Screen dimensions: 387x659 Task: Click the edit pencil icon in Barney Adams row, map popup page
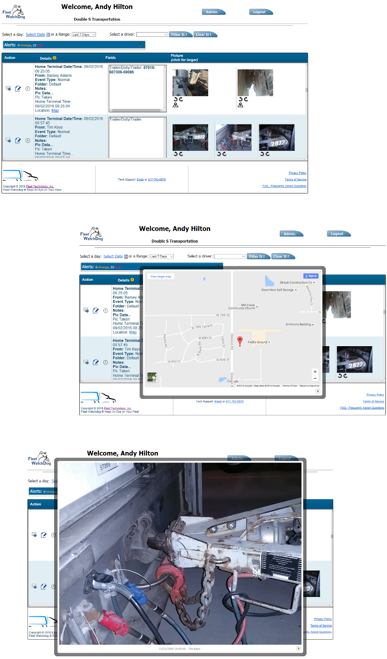coord(96,311)
